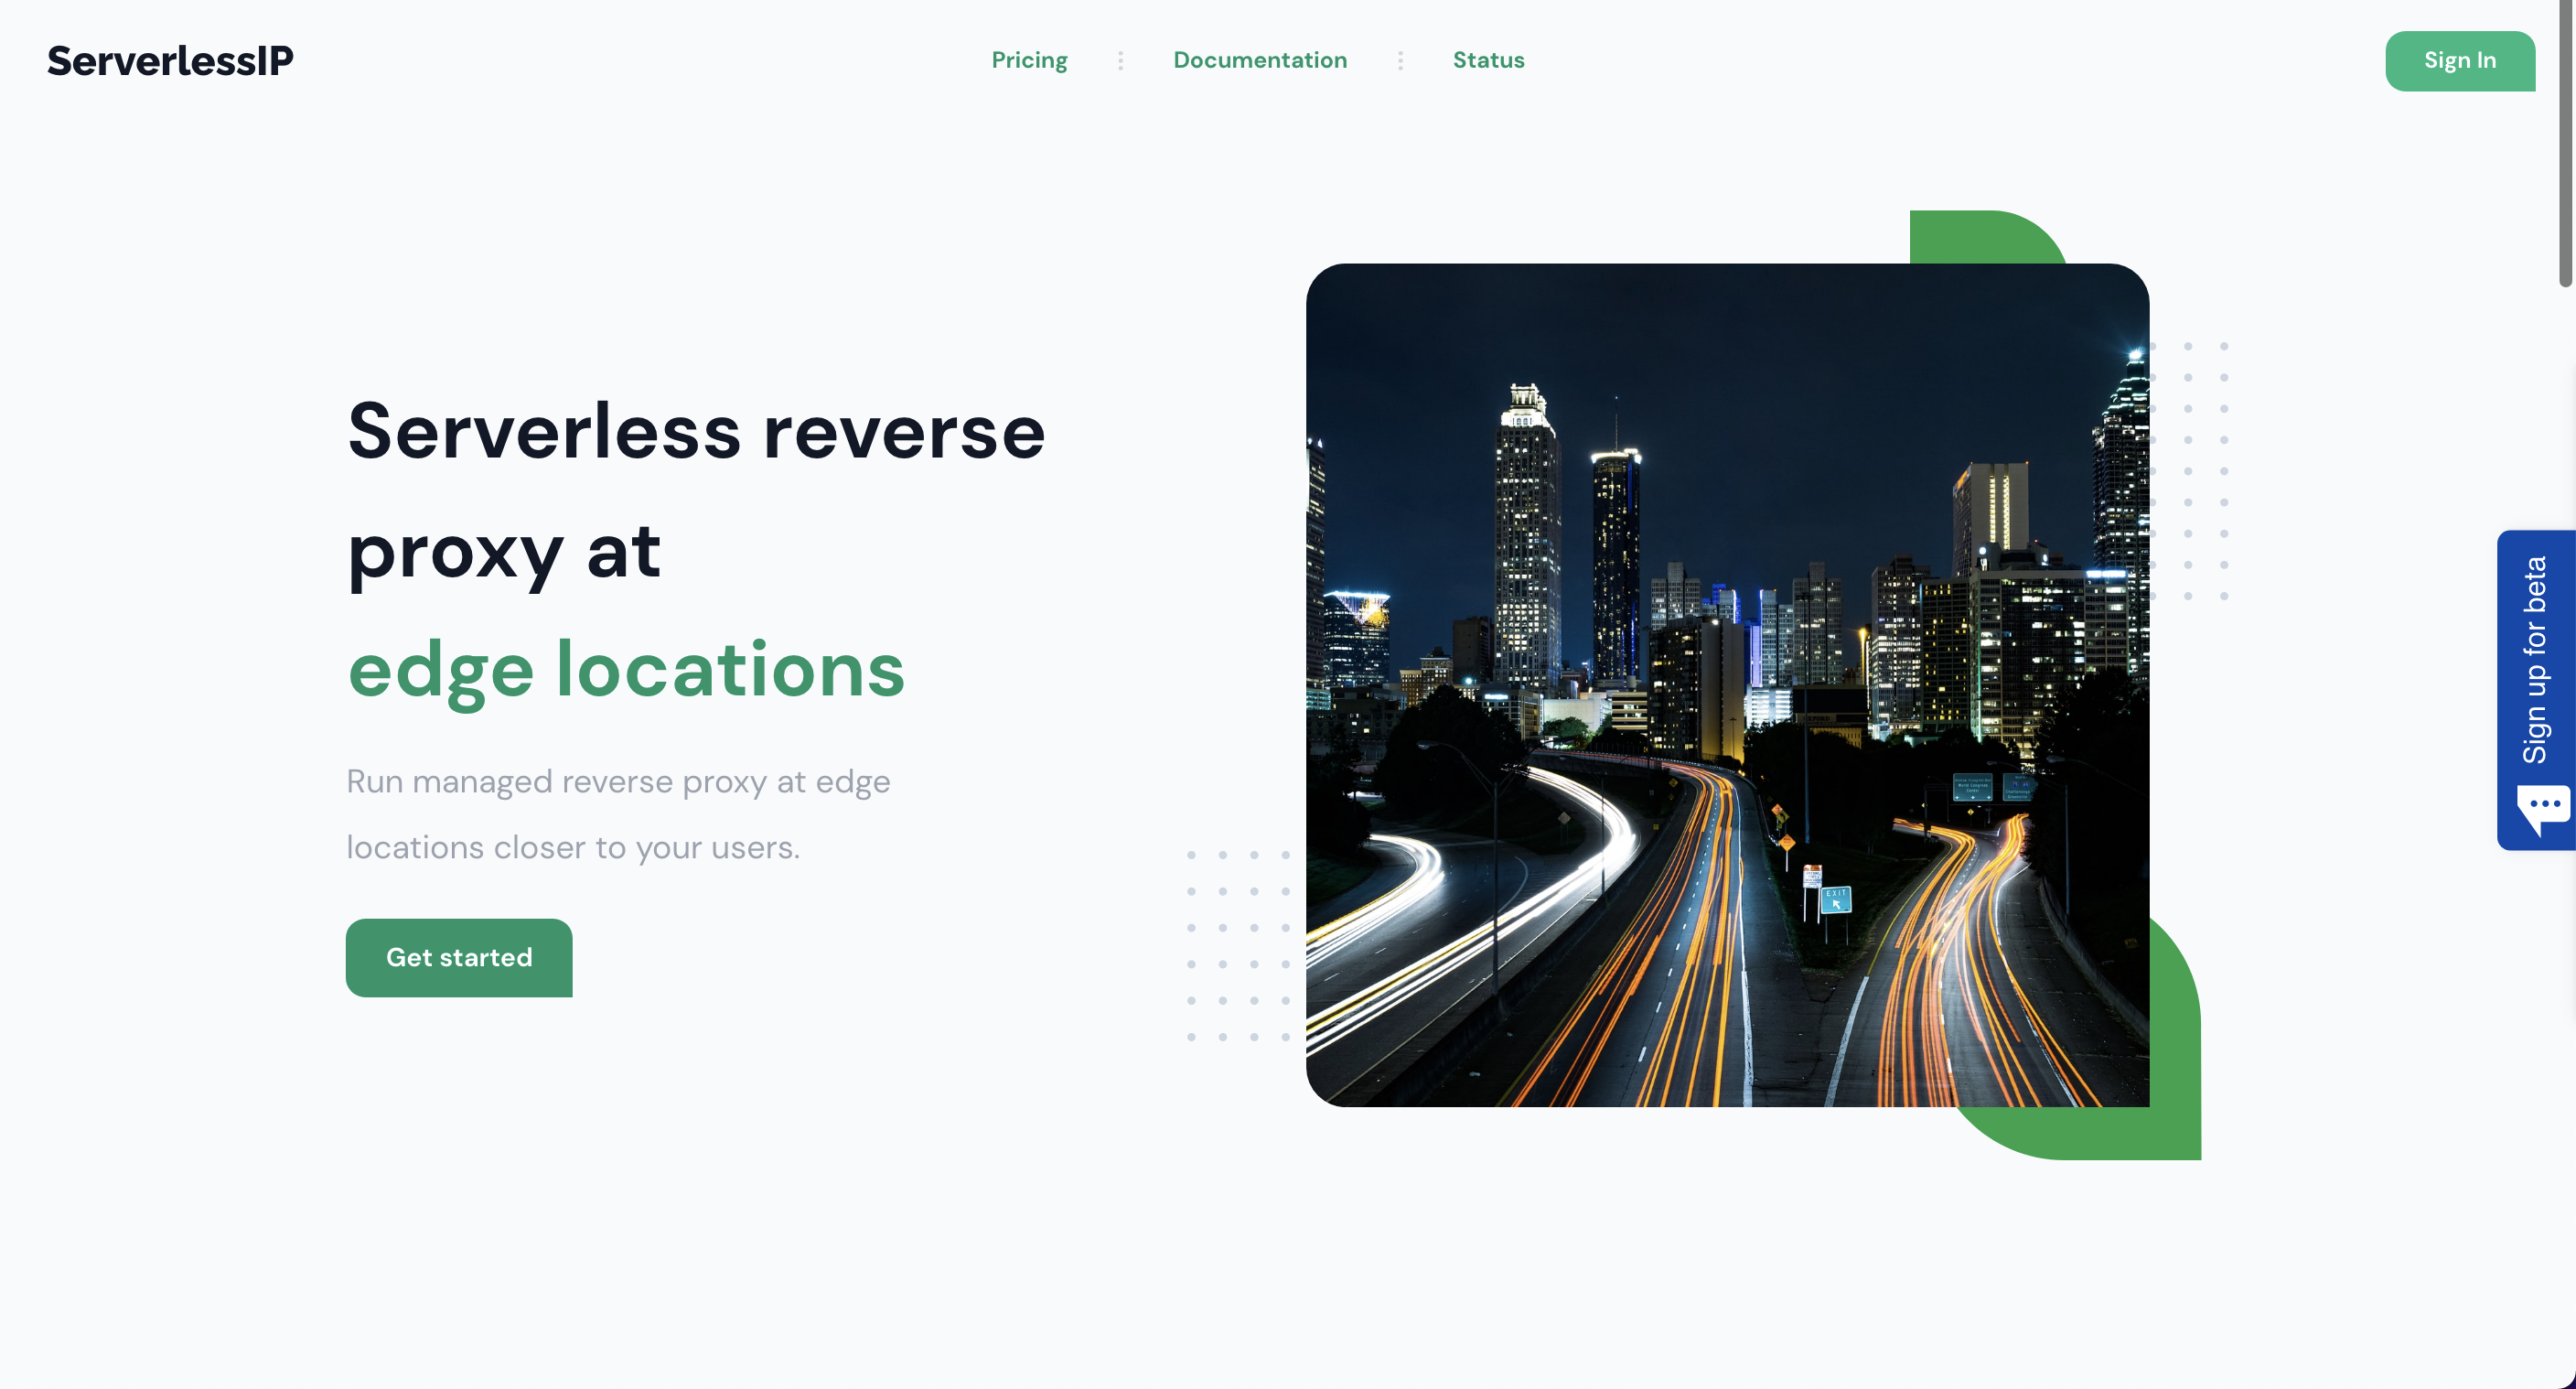This screenshot has height=1389, width=2576.
Task: Click the Get started button
Action: [x=459, y=957]
